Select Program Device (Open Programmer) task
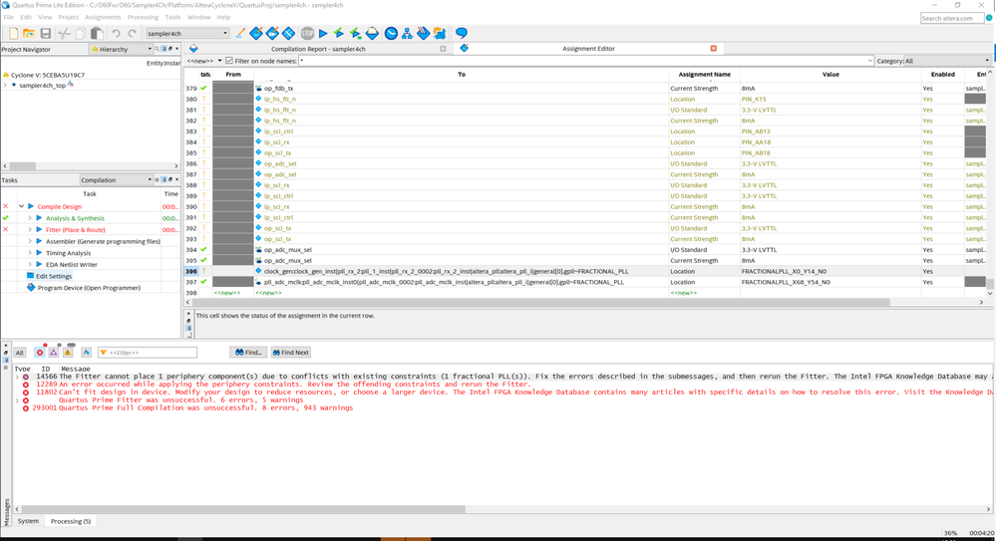The image size is (996, 541). (87, 288)
